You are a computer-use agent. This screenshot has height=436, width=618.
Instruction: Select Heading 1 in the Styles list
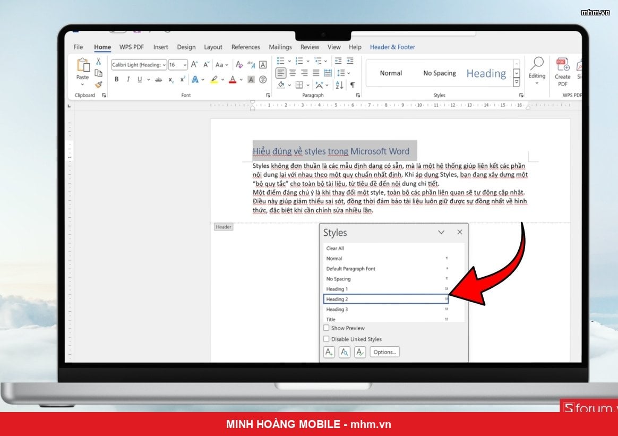click(x=387, y=289)
